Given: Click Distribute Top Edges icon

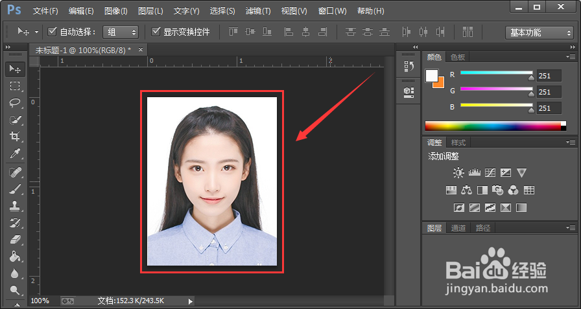Looking at the screenshot, I should (x=351, y=32).
